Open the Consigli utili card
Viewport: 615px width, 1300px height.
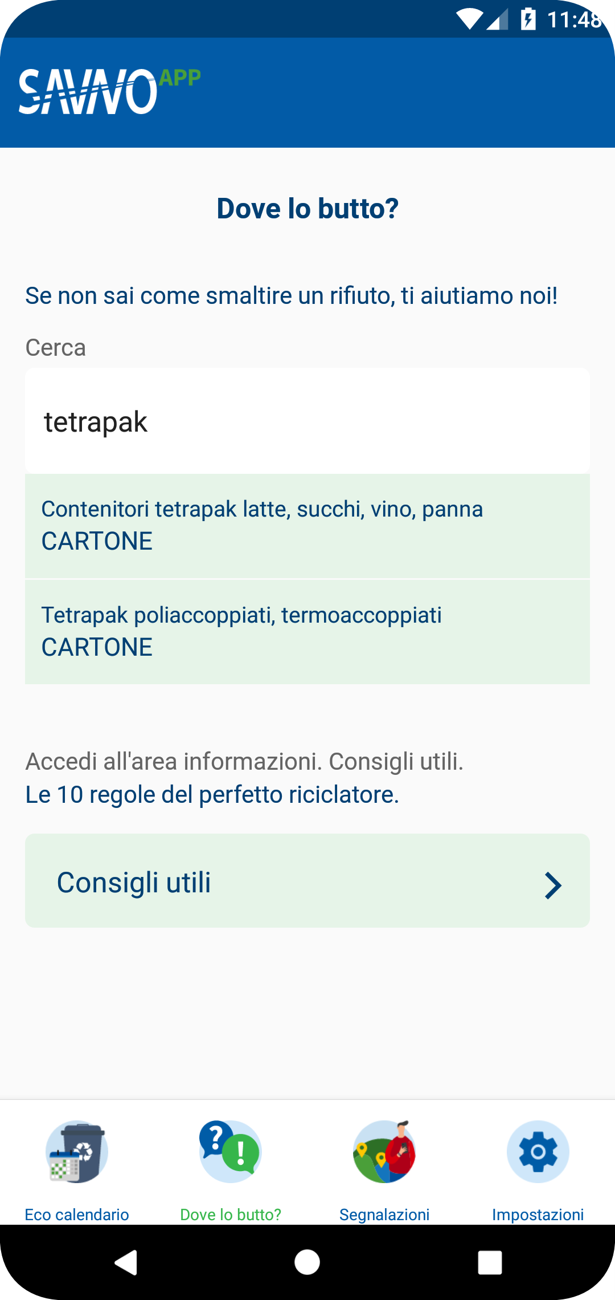tap(307, 880)
